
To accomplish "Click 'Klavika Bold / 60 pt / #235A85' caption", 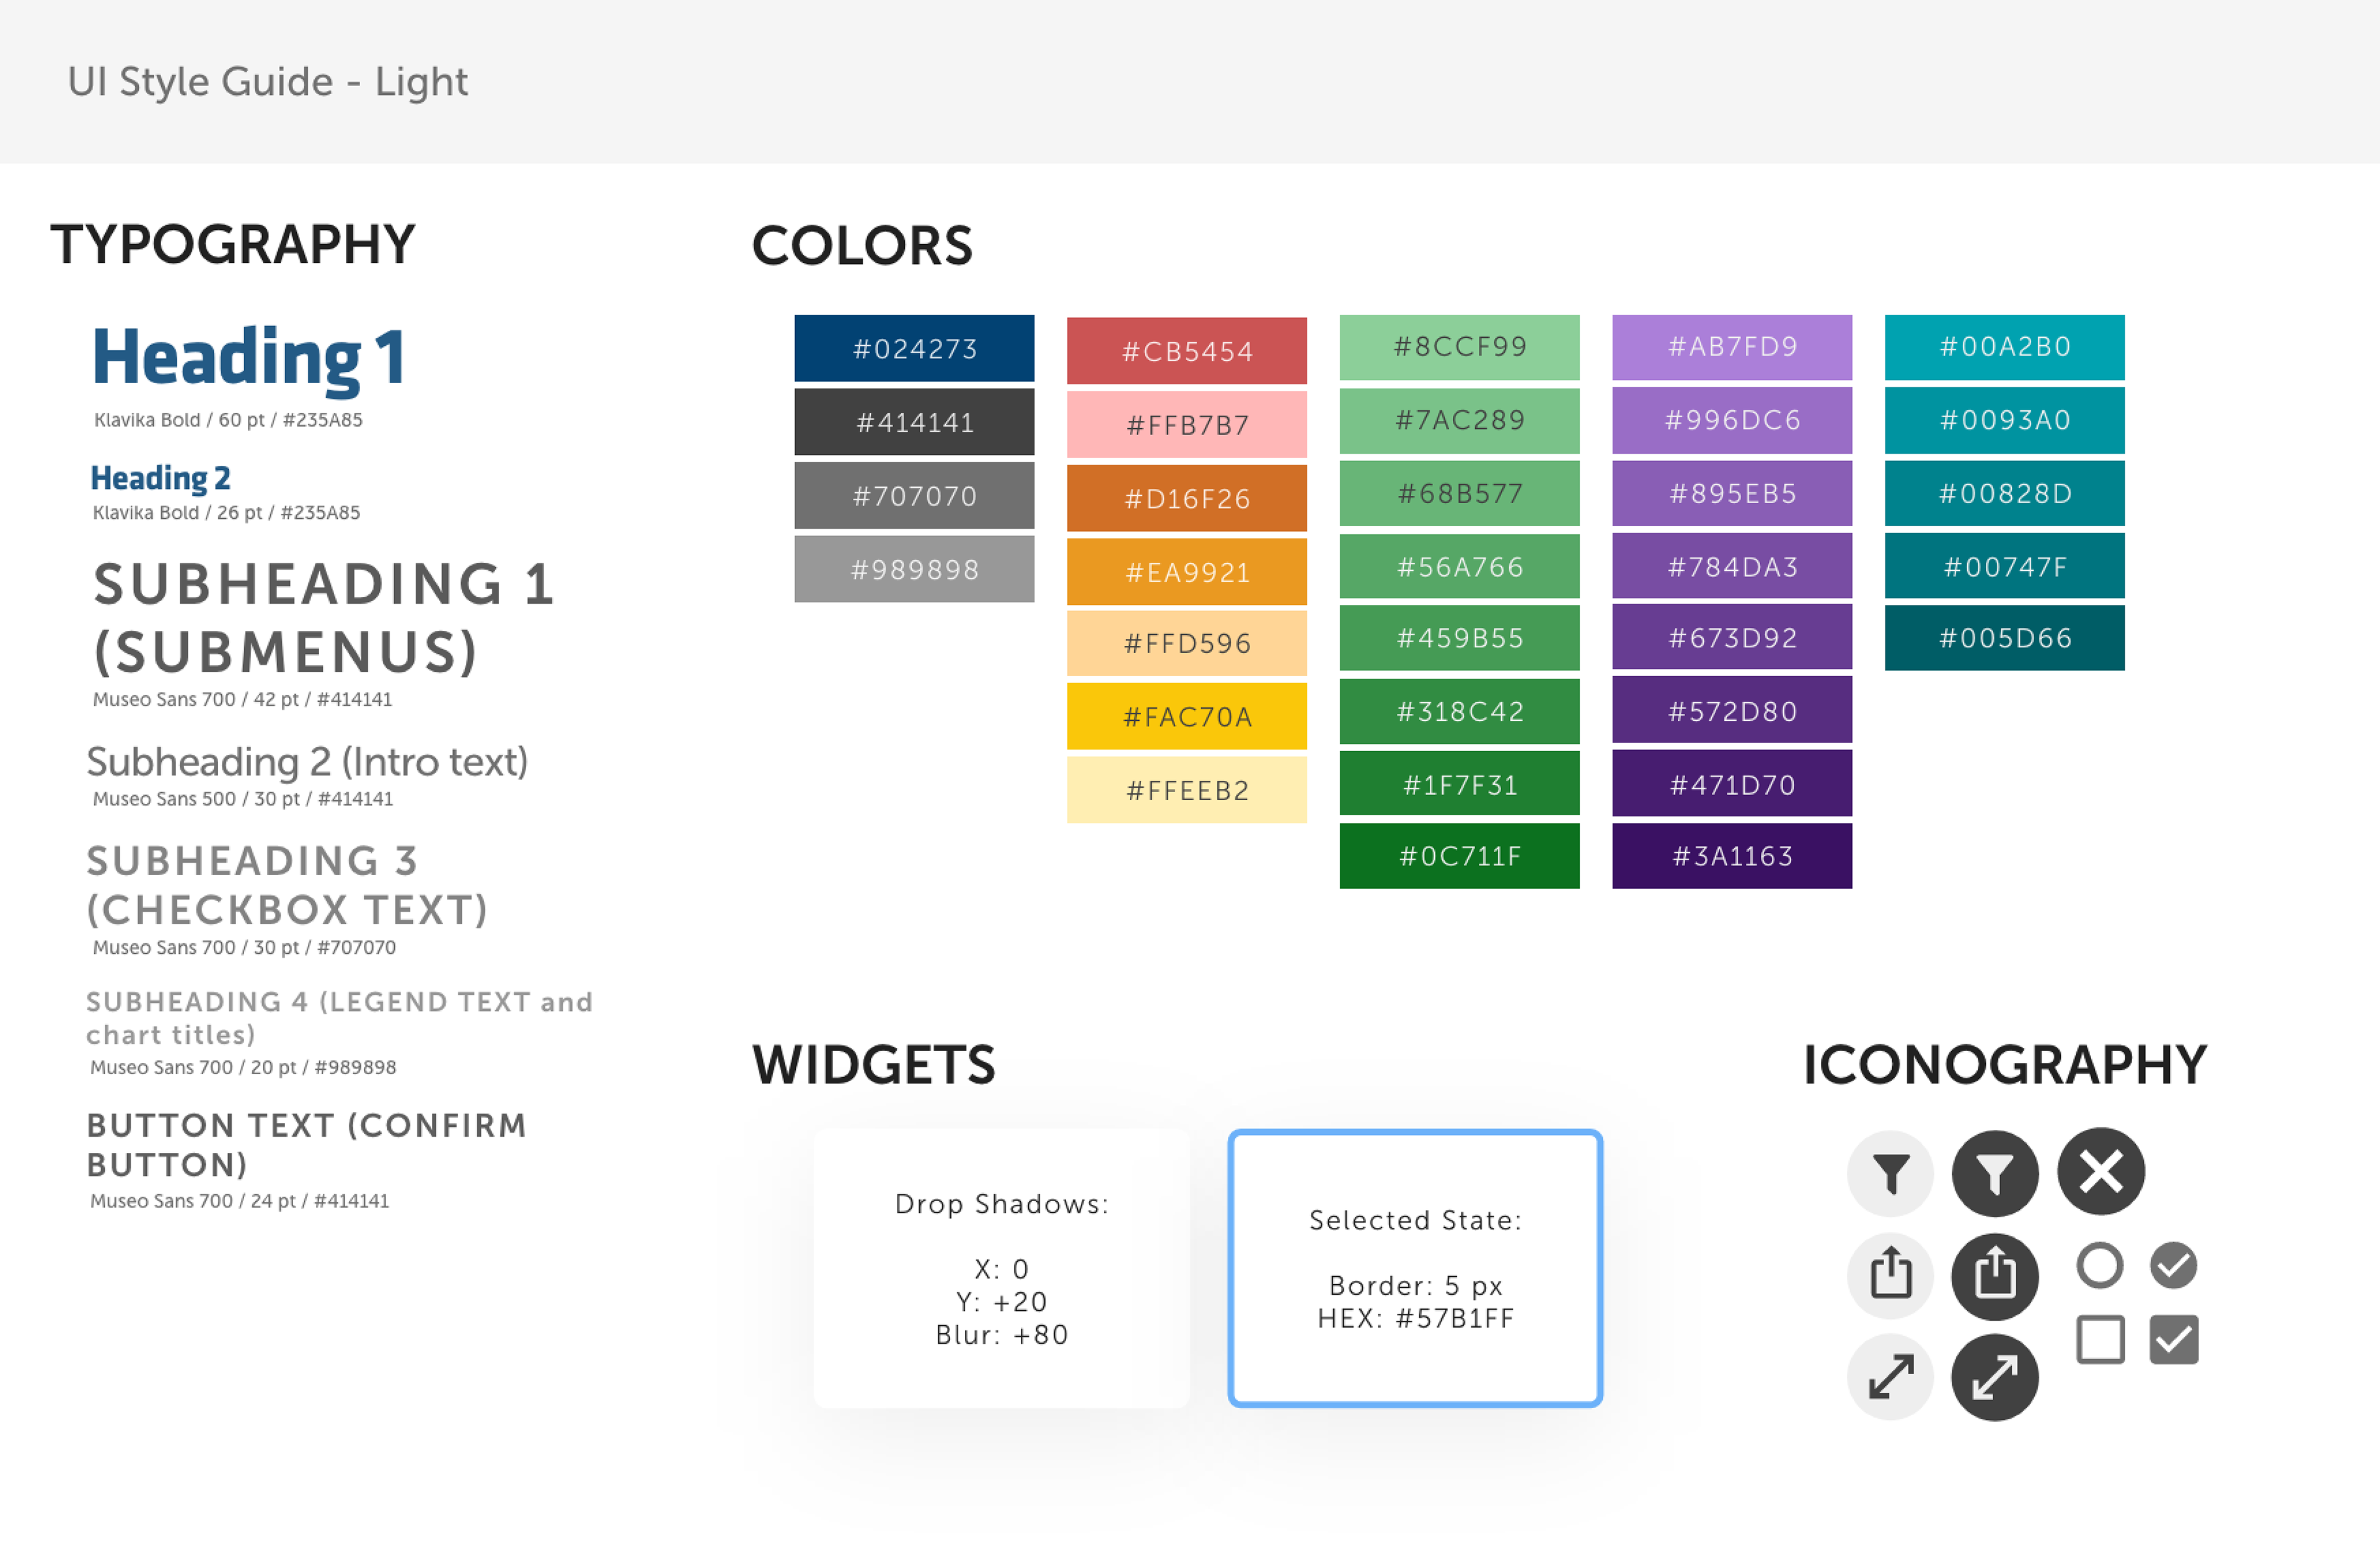I will tap(228, 420).
